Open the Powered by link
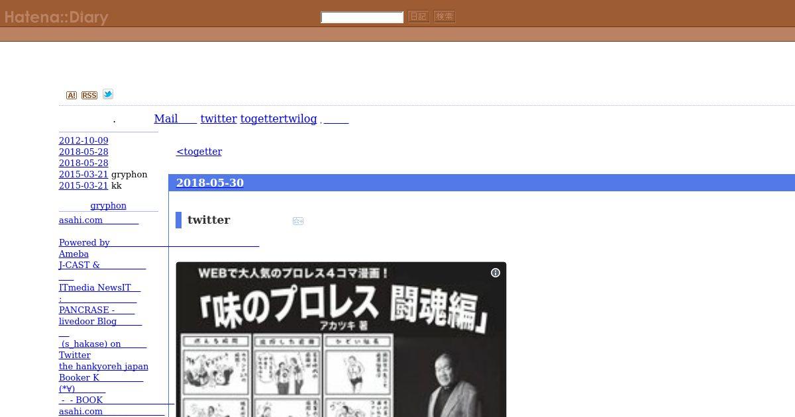795x417 pixels. click(159, 242)
